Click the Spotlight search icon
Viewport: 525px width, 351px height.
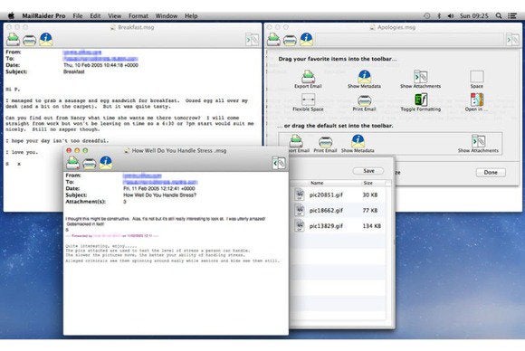[499, 15]
